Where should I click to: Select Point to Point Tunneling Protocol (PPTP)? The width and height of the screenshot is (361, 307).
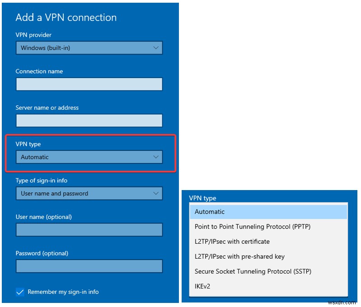[x=268, y=227]
